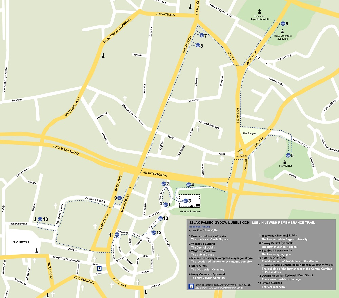
Task: Select legend entry The Lublin Castle
Action: click(x=202, y=255)
